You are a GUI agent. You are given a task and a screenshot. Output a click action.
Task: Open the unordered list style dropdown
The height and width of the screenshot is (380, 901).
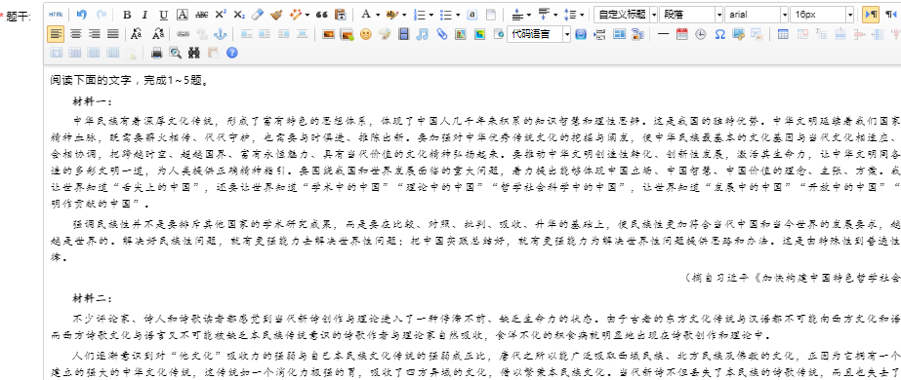pos(458,15)
